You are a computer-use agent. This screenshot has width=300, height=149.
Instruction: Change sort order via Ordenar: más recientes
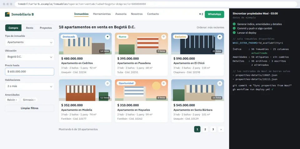coord(210,28)
